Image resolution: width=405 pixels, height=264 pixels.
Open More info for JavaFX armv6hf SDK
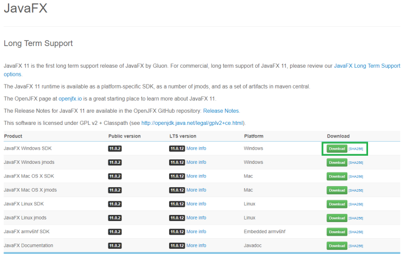coord(196,232)
